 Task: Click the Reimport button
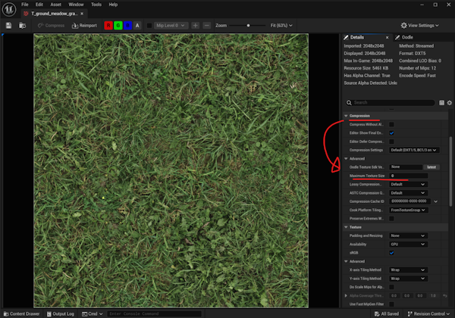[84, 26]
